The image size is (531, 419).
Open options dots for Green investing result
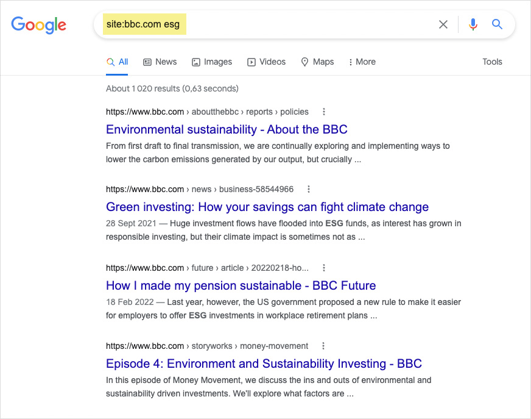click(x=309, y=189)
